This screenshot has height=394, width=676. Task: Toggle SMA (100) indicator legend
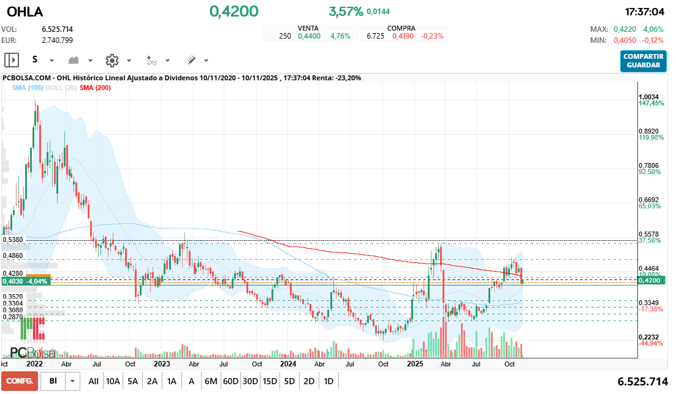(27, 88)
